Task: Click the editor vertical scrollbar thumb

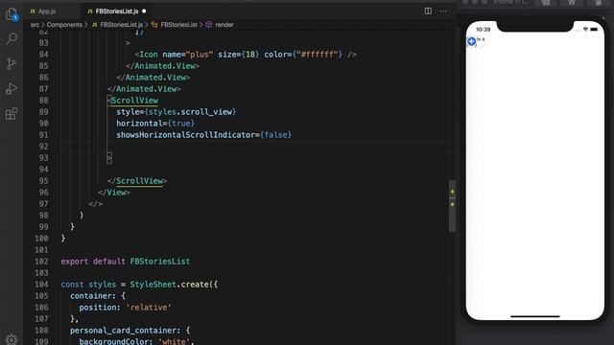Action: [x=452, y=206]
